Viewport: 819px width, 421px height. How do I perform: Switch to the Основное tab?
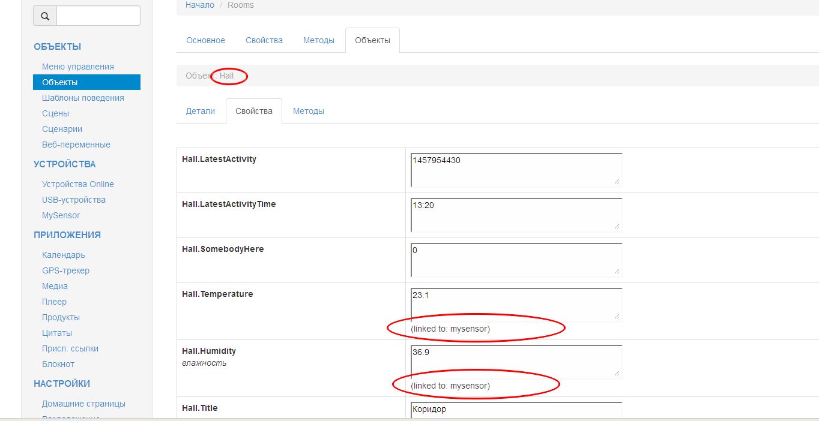(205, 40)
